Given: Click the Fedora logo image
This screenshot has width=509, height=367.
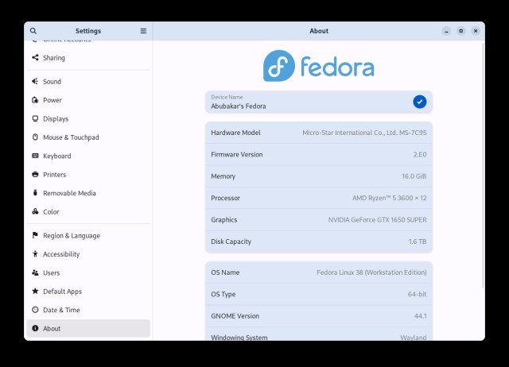Looking at the screenshot, I should (x=319, y=66).
